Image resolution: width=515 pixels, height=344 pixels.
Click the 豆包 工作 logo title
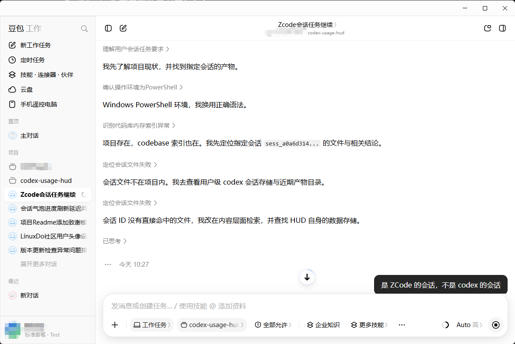[x=25, y=29]
